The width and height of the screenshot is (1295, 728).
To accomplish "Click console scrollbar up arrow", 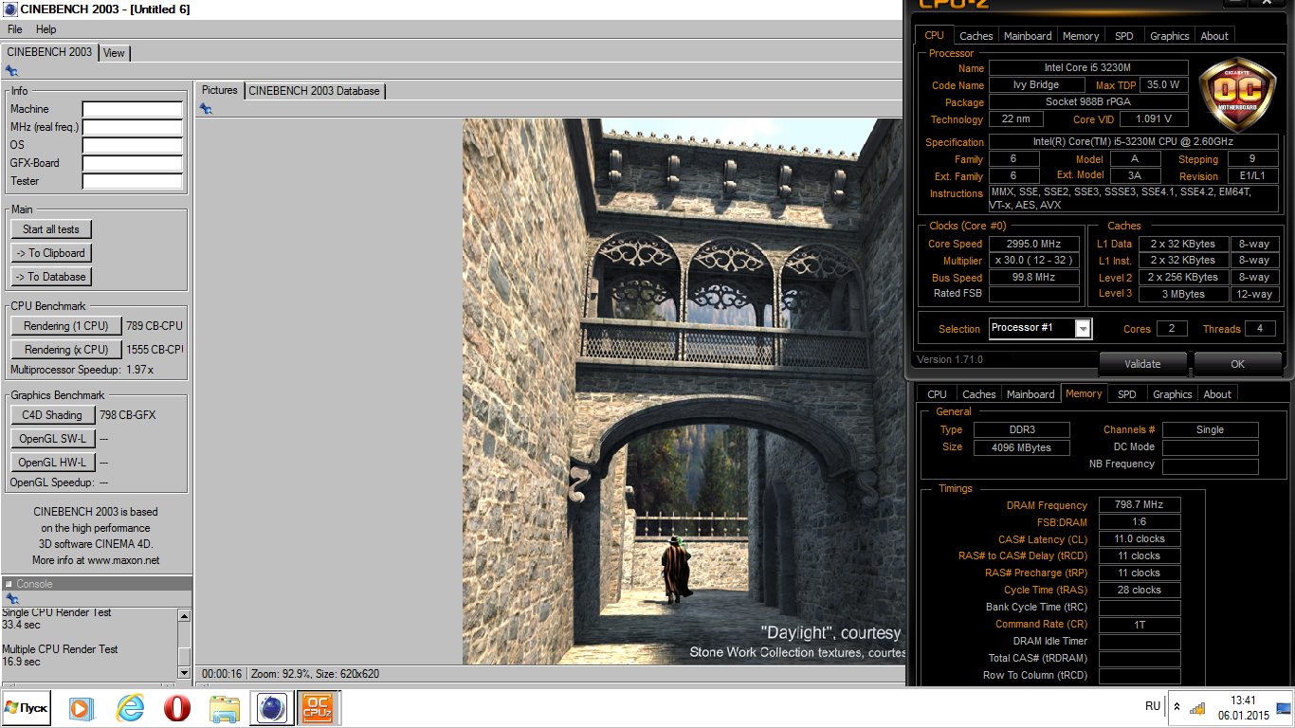I will tap(184, 616).
